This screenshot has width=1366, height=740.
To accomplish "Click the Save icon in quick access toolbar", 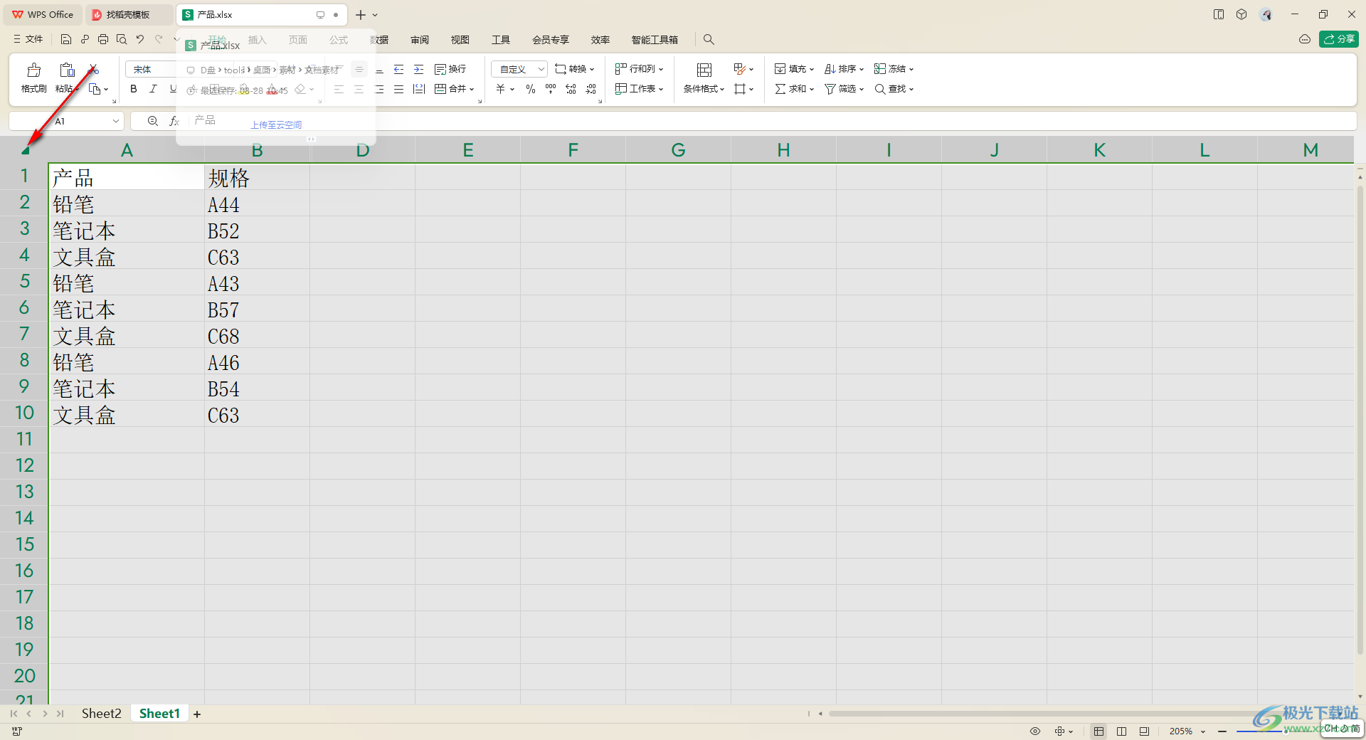I will [66, 39].
